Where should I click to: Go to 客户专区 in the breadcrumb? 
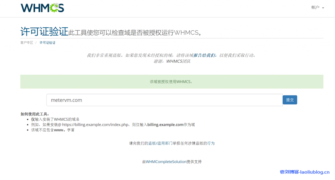(27, 43)
